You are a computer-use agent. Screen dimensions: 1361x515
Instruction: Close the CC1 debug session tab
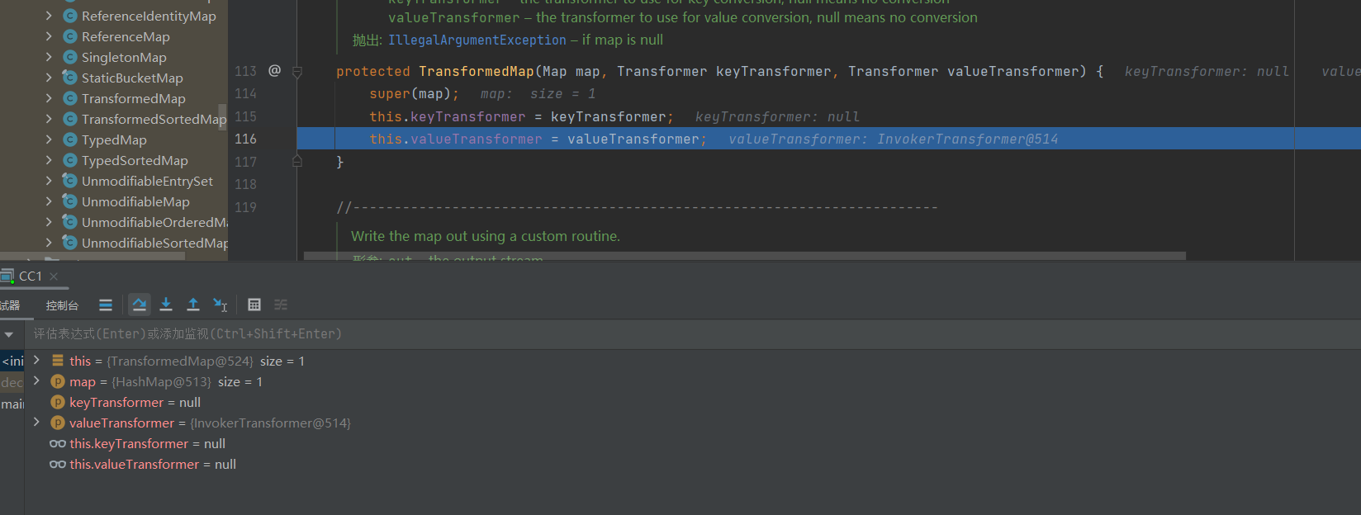54,276
